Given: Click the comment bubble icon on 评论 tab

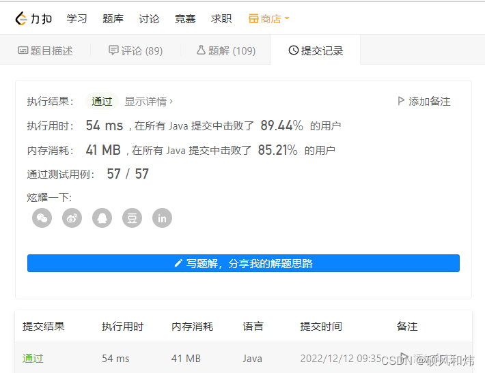Looking at the screenshot, I should 113,50.
